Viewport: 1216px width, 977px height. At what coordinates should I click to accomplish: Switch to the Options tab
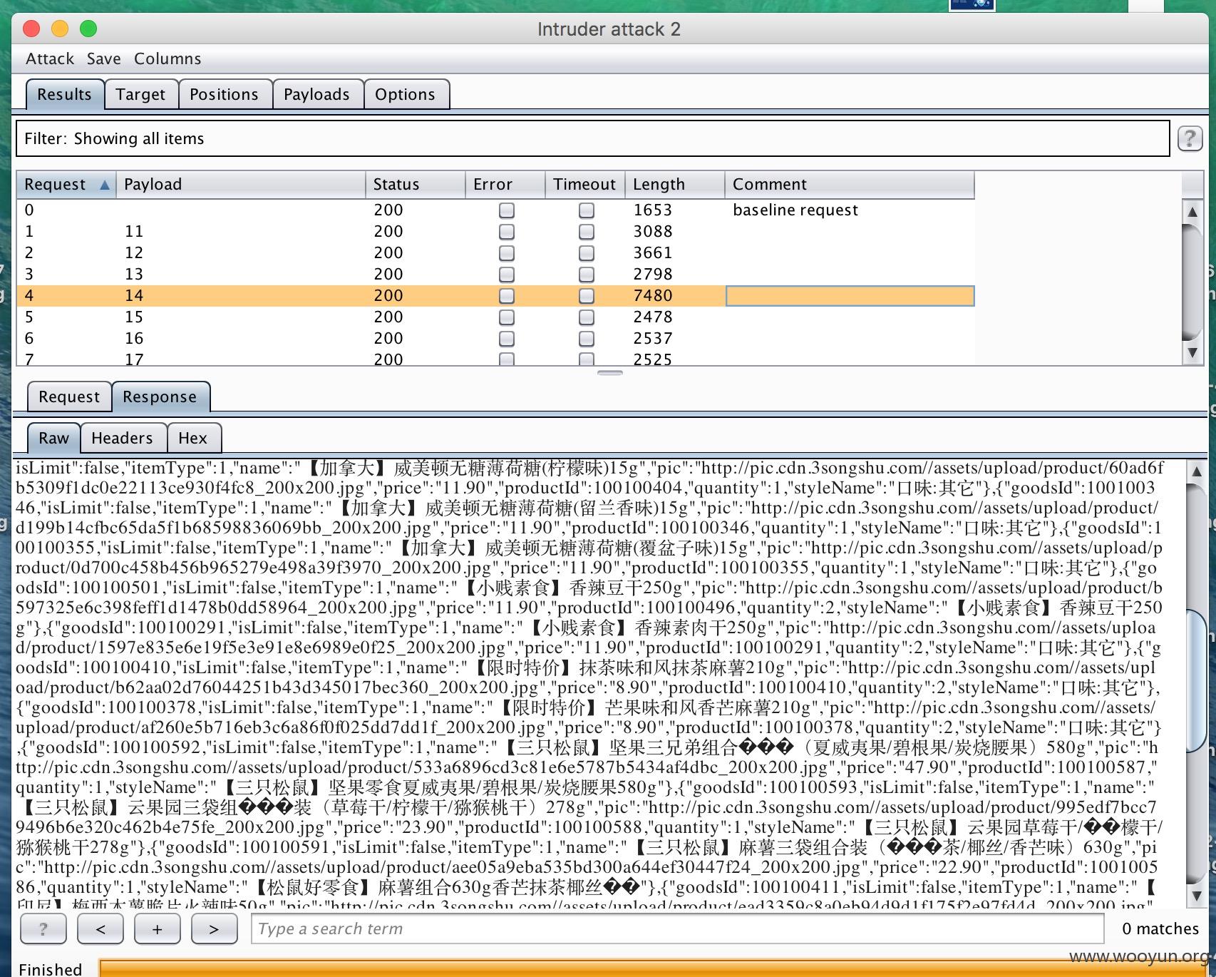406,94
